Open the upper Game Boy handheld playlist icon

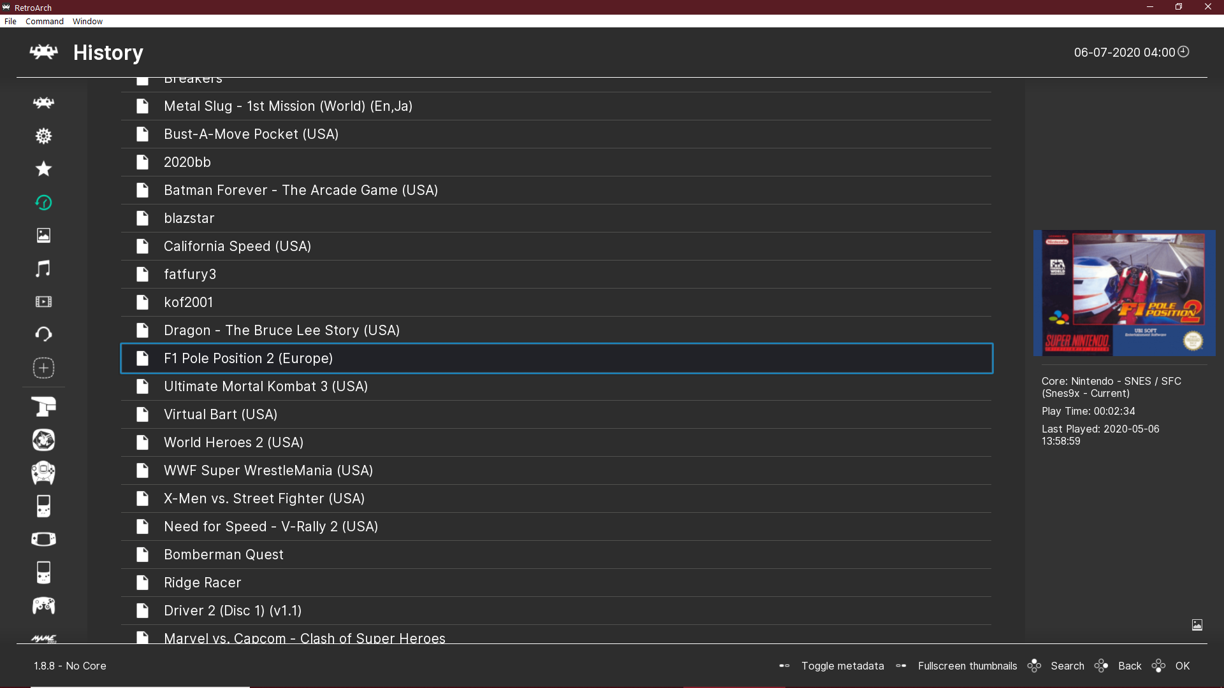click(x=43, y=506)
